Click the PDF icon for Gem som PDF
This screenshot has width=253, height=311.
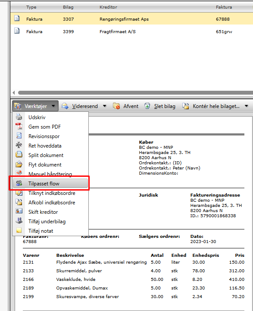19,126
